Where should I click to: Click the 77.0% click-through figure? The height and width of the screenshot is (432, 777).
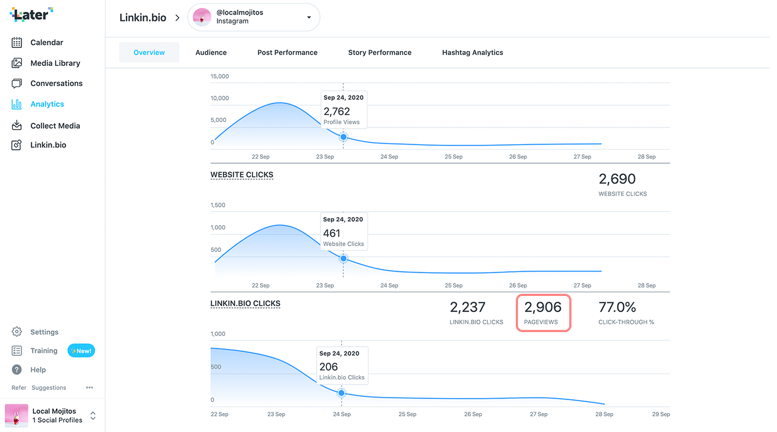[617, 307]
